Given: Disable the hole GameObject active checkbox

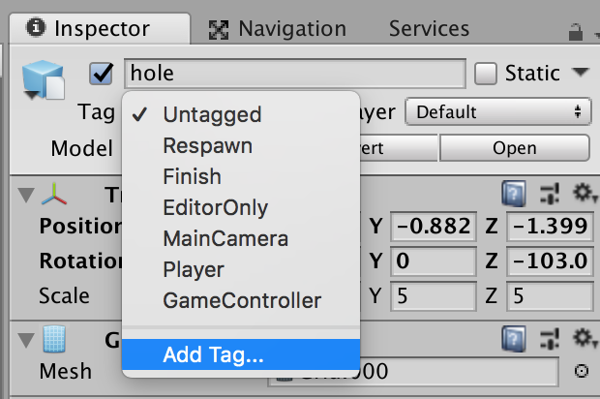Looking at the screenshot, I should pos(102,74).
